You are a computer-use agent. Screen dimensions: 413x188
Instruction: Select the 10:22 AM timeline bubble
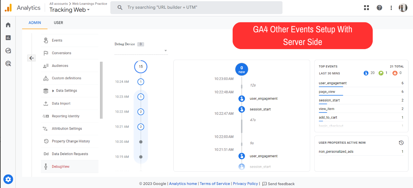pos(140,112)
